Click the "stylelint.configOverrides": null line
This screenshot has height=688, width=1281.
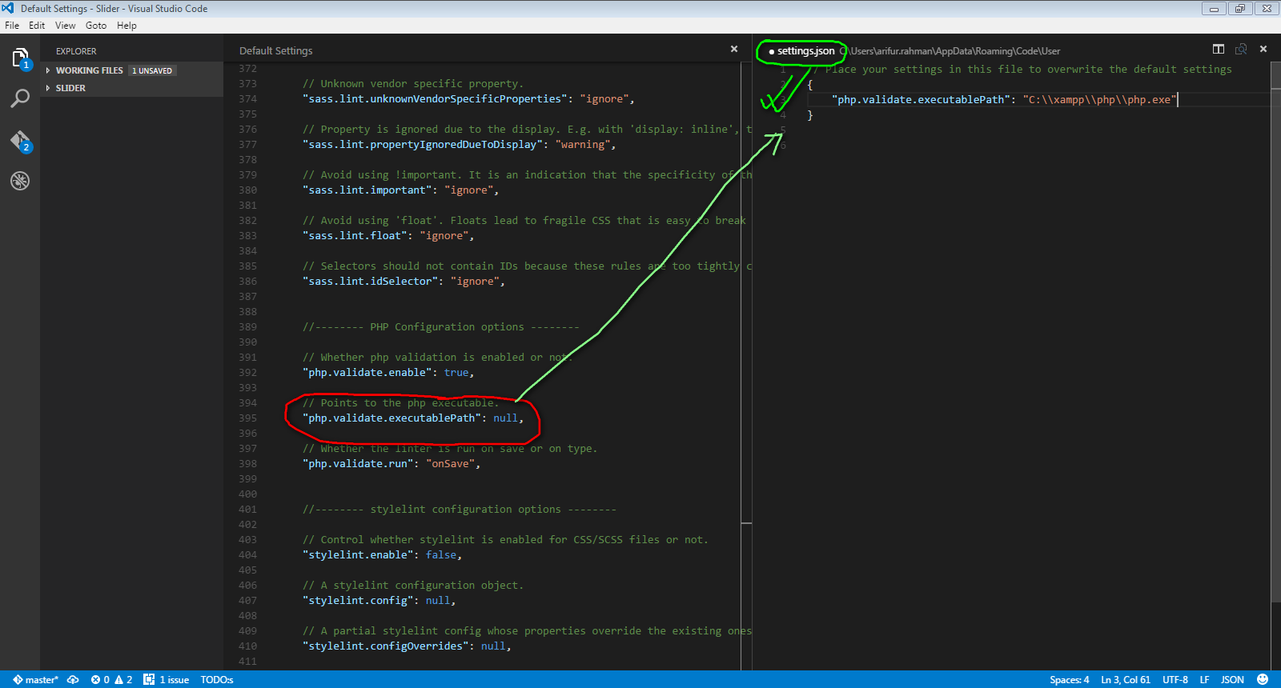[407, 646]
